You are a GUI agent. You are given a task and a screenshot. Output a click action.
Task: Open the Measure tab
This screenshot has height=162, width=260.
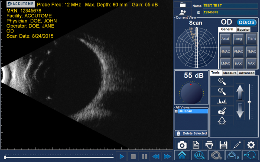(230, 73)
